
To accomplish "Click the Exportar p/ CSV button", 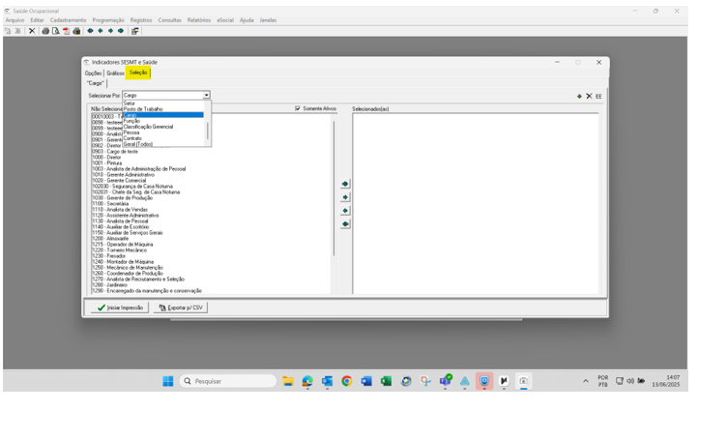I will pos(180,308).
